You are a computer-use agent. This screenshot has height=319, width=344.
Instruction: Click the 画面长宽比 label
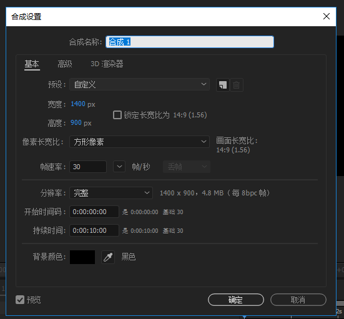click(237, 141)
